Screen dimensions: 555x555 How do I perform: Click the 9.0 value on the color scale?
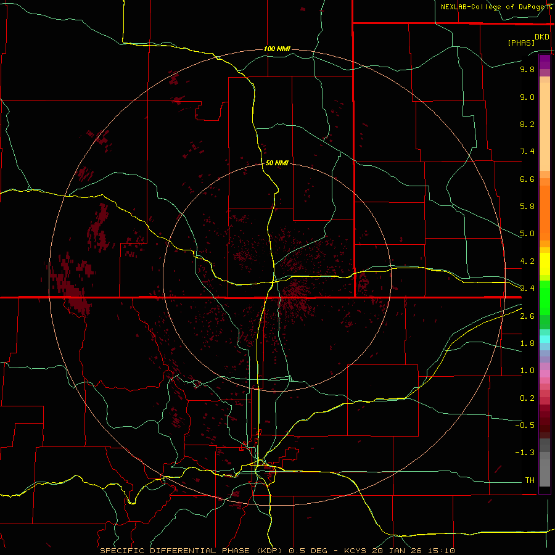[x=527, y=97]
